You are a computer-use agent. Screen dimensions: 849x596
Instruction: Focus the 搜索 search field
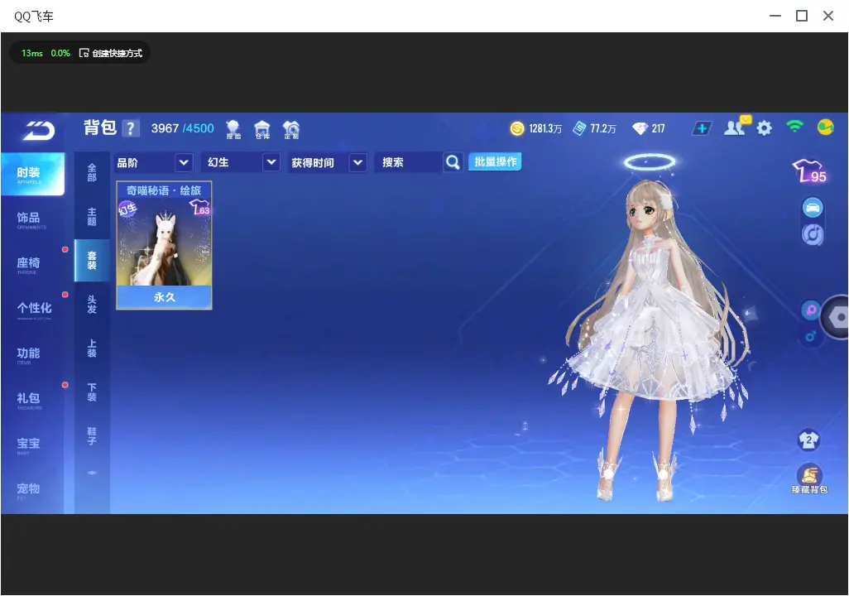click(x=409, y=162)
